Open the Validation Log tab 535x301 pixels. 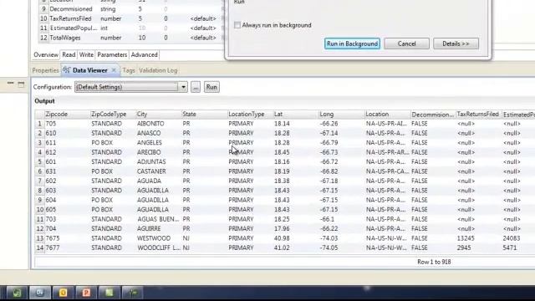point(158,70)
